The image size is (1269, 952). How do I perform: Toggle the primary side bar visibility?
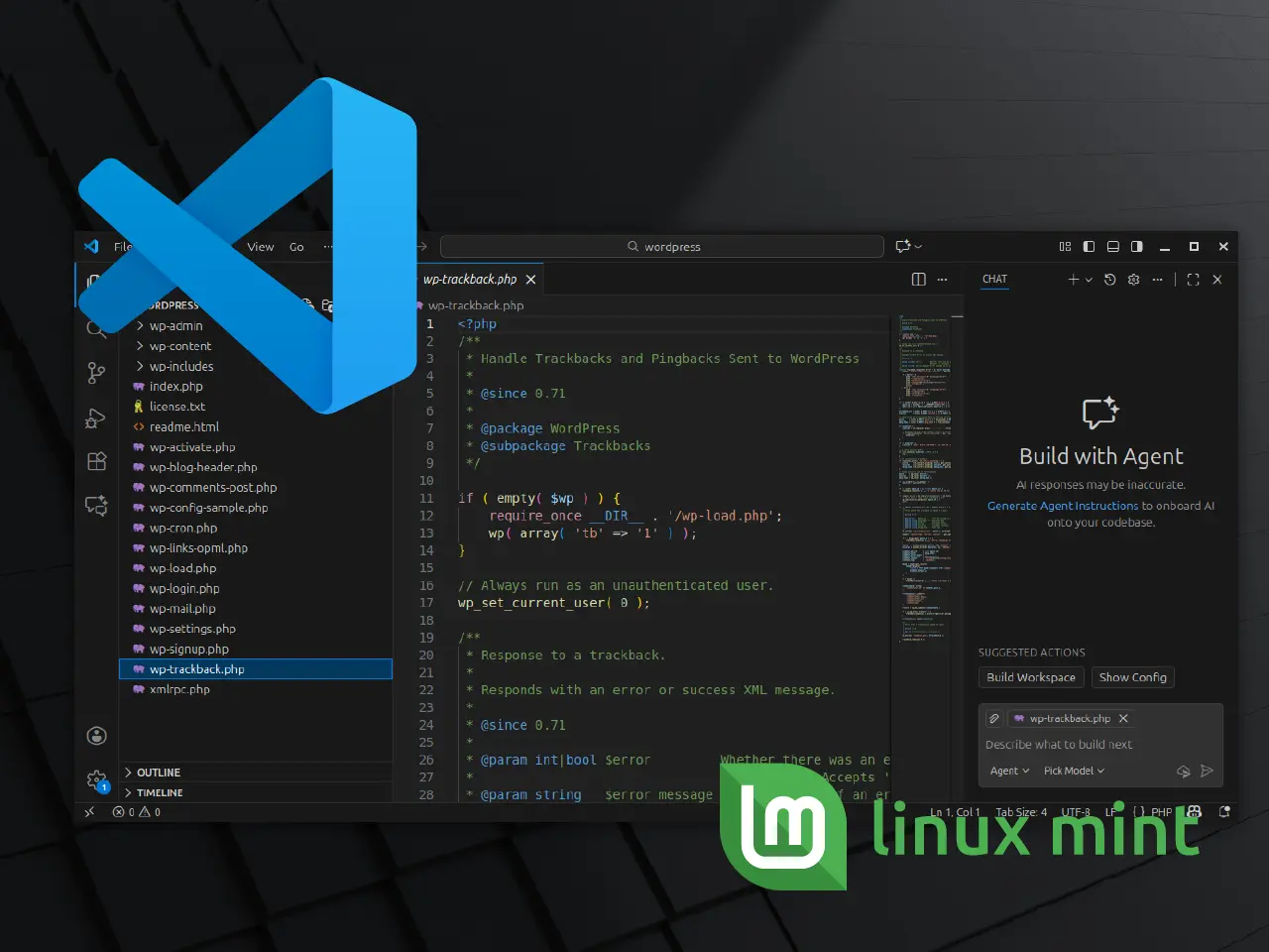(1089, 247)
